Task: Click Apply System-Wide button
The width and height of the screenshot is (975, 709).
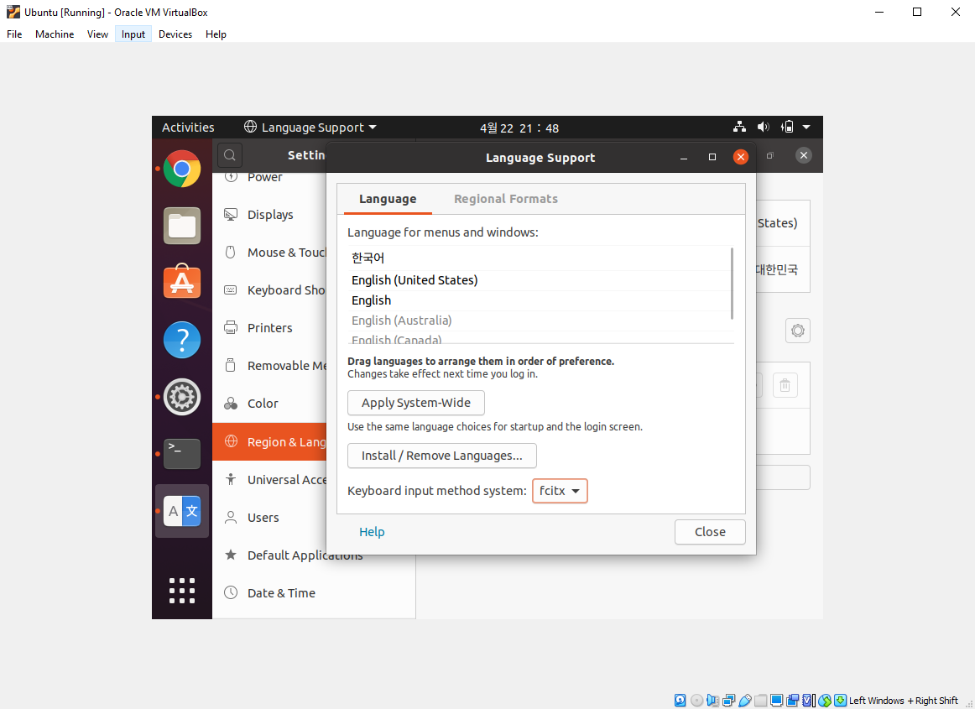Action: pos(416,403)
